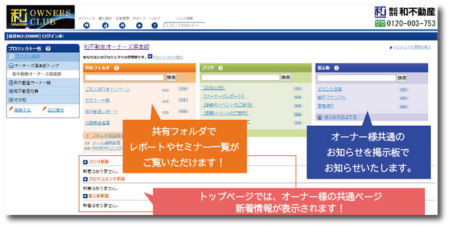Click the chain link icon for セミナー一覧

(166, 101)
